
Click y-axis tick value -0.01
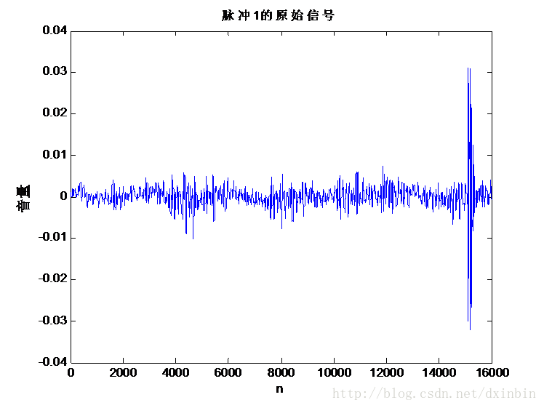[53, 237]
